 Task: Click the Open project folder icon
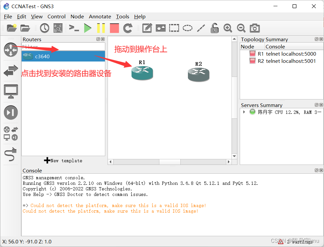tap(25, 28)
